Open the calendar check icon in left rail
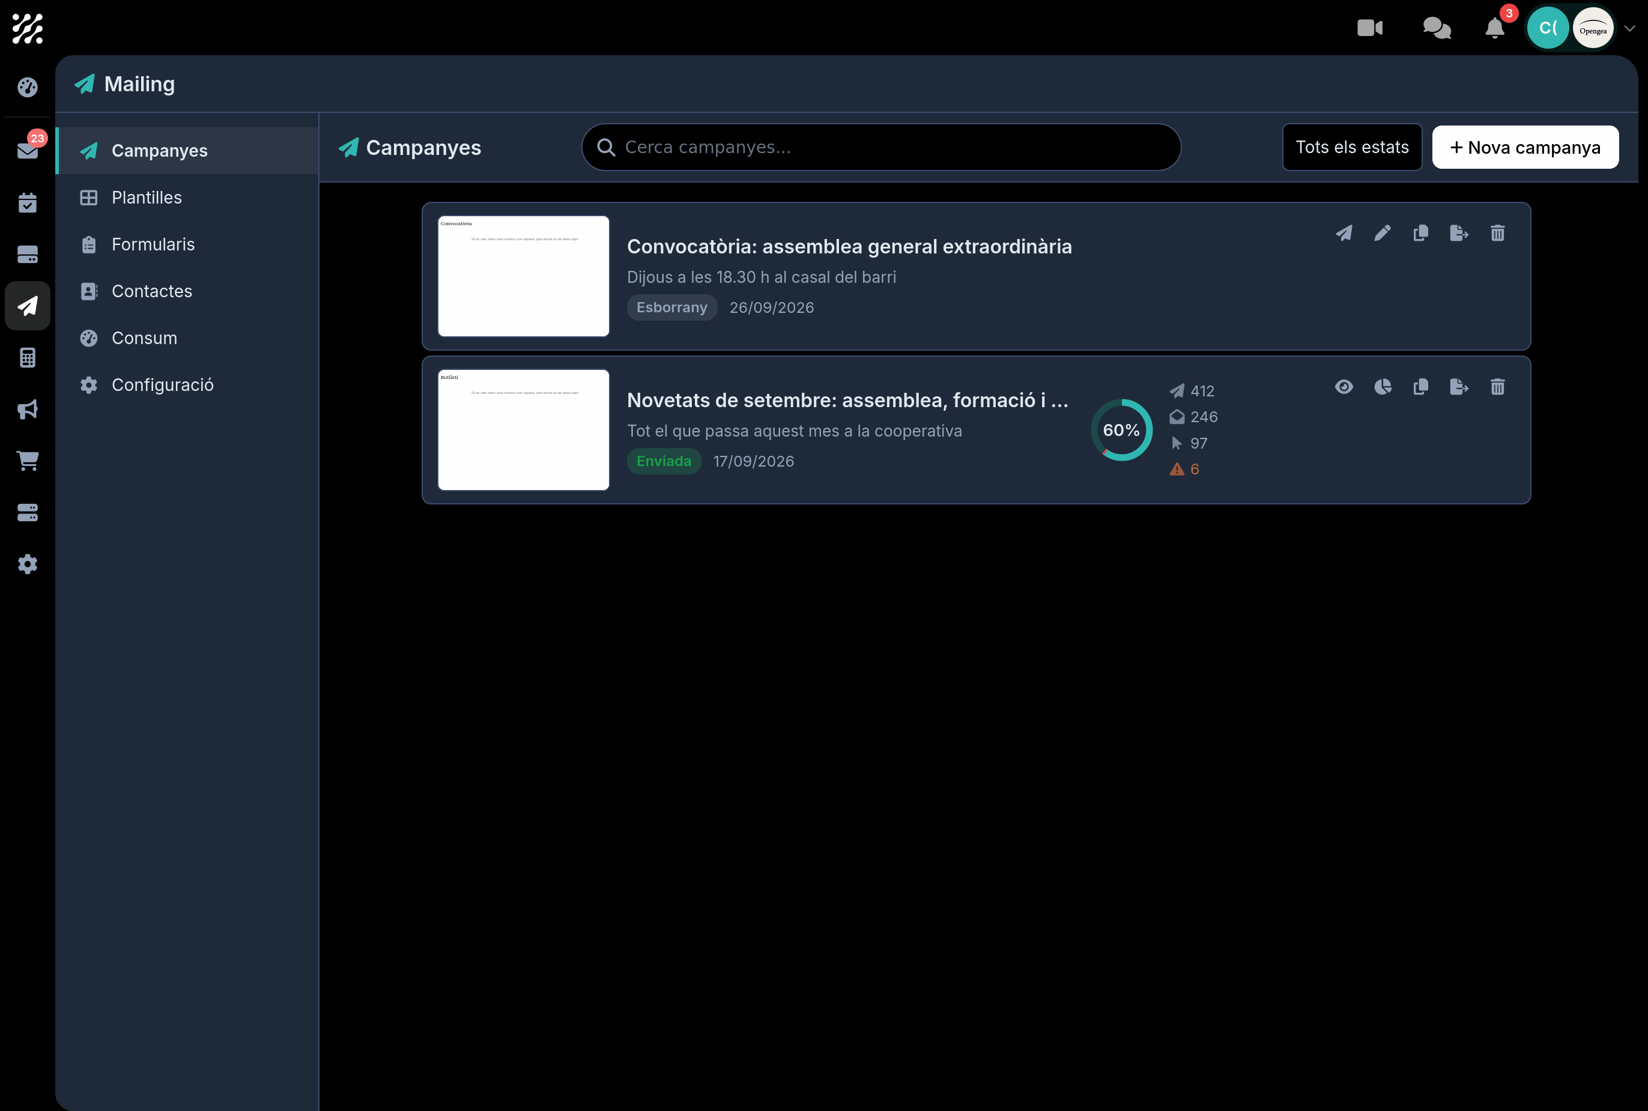Image resolution: width=1648 pixels, height=1111 pixels. pos(27,202)
